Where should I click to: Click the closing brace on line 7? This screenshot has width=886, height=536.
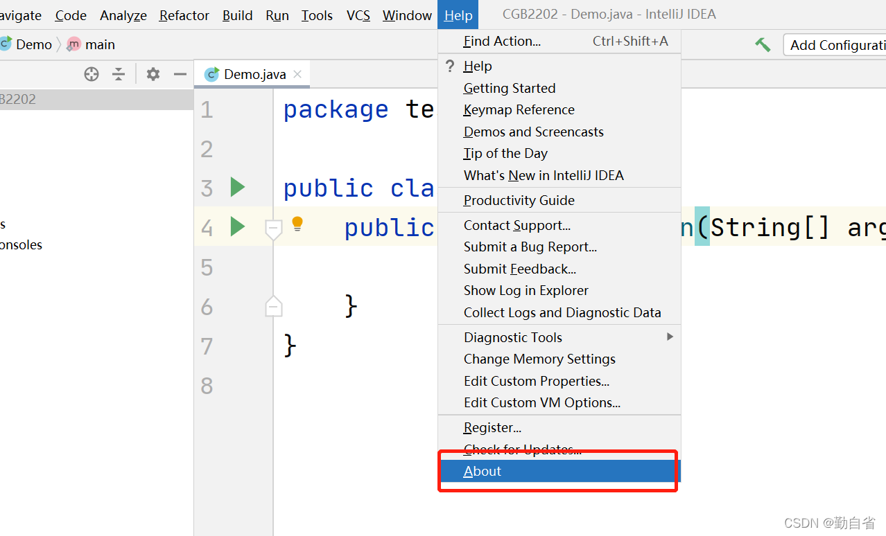(x=290, y=344)
